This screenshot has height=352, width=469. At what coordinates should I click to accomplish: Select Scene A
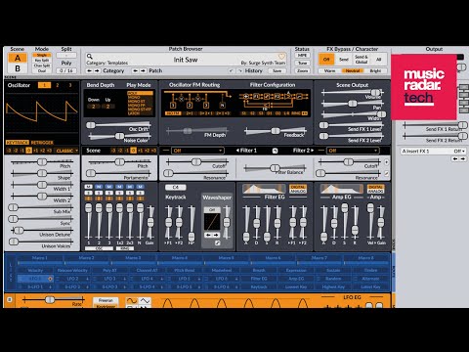pos(18,58)
